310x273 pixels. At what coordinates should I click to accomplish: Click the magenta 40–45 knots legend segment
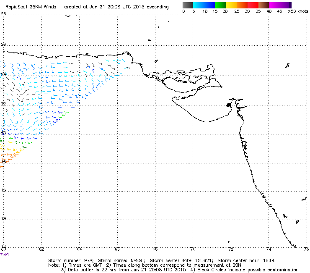(x=275, y=5)
